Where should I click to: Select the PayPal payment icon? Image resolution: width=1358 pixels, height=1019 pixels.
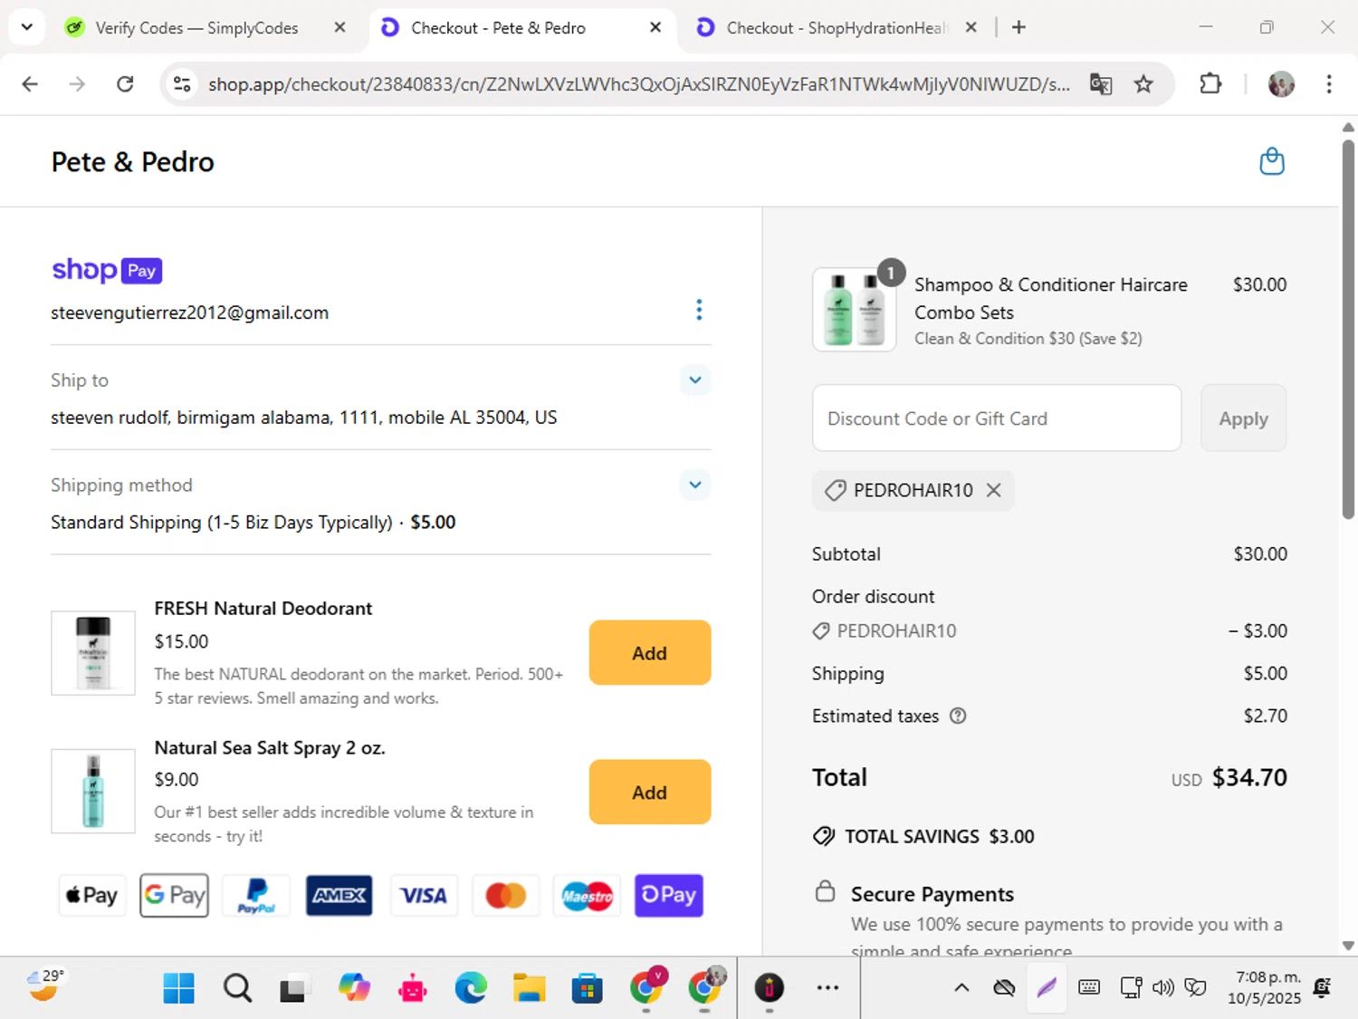tap(257, 895)
